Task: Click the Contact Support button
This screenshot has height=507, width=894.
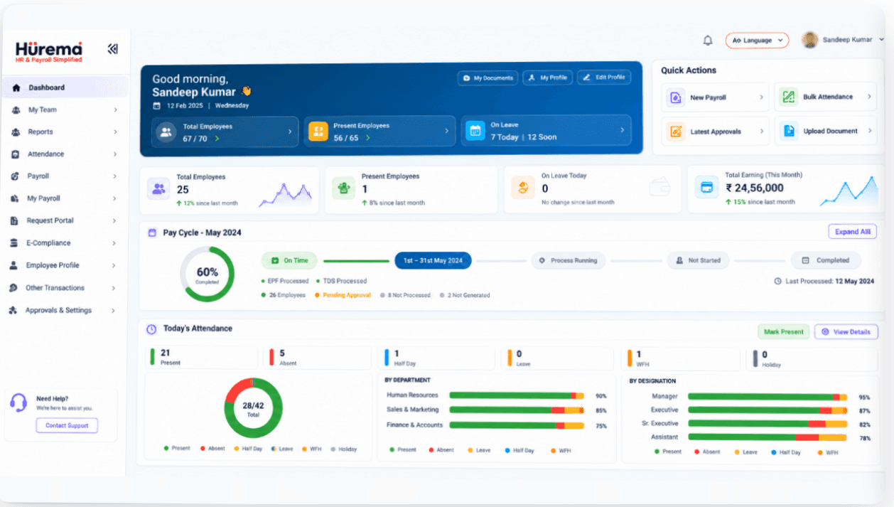Action: pyautogui.click(x=67, y=425)
